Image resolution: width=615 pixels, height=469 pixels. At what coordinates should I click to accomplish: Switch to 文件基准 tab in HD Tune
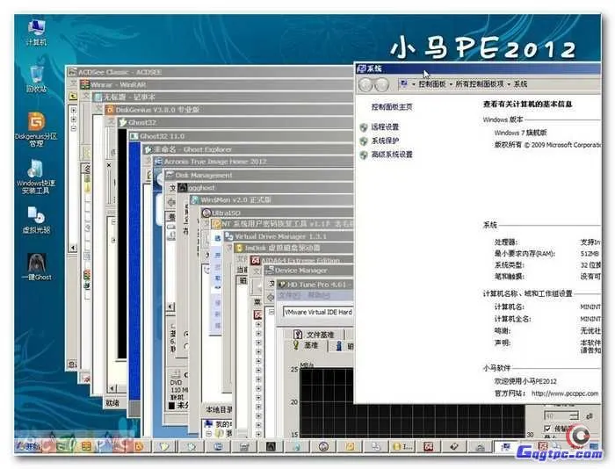click(315, 335)
